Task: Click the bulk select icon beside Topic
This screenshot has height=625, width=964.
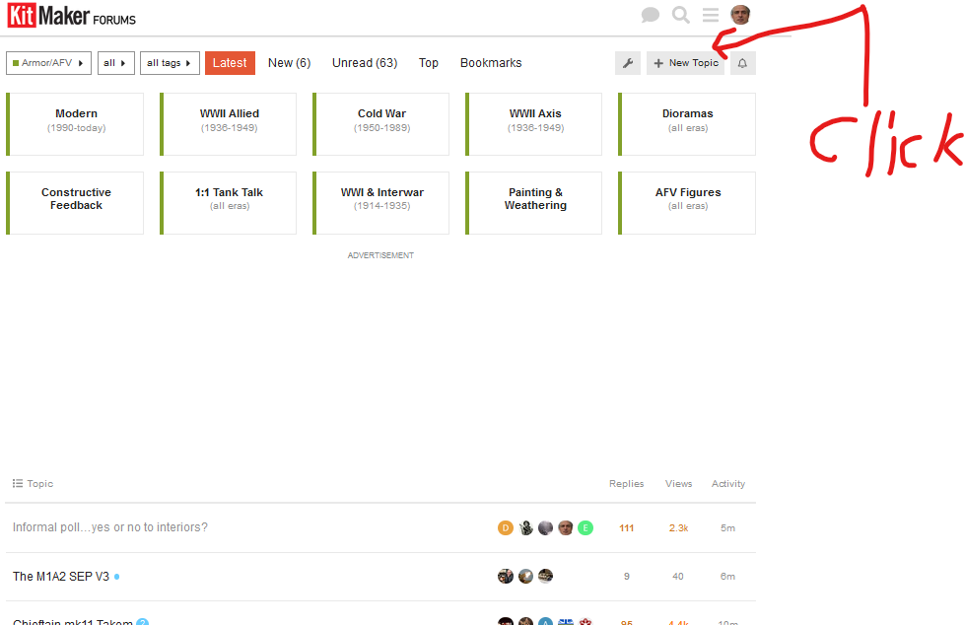Action: (18, 483)
